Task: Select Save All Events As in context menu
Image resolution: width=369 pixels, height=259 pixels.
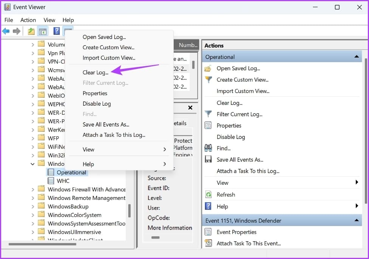Action: coord(106,124)
